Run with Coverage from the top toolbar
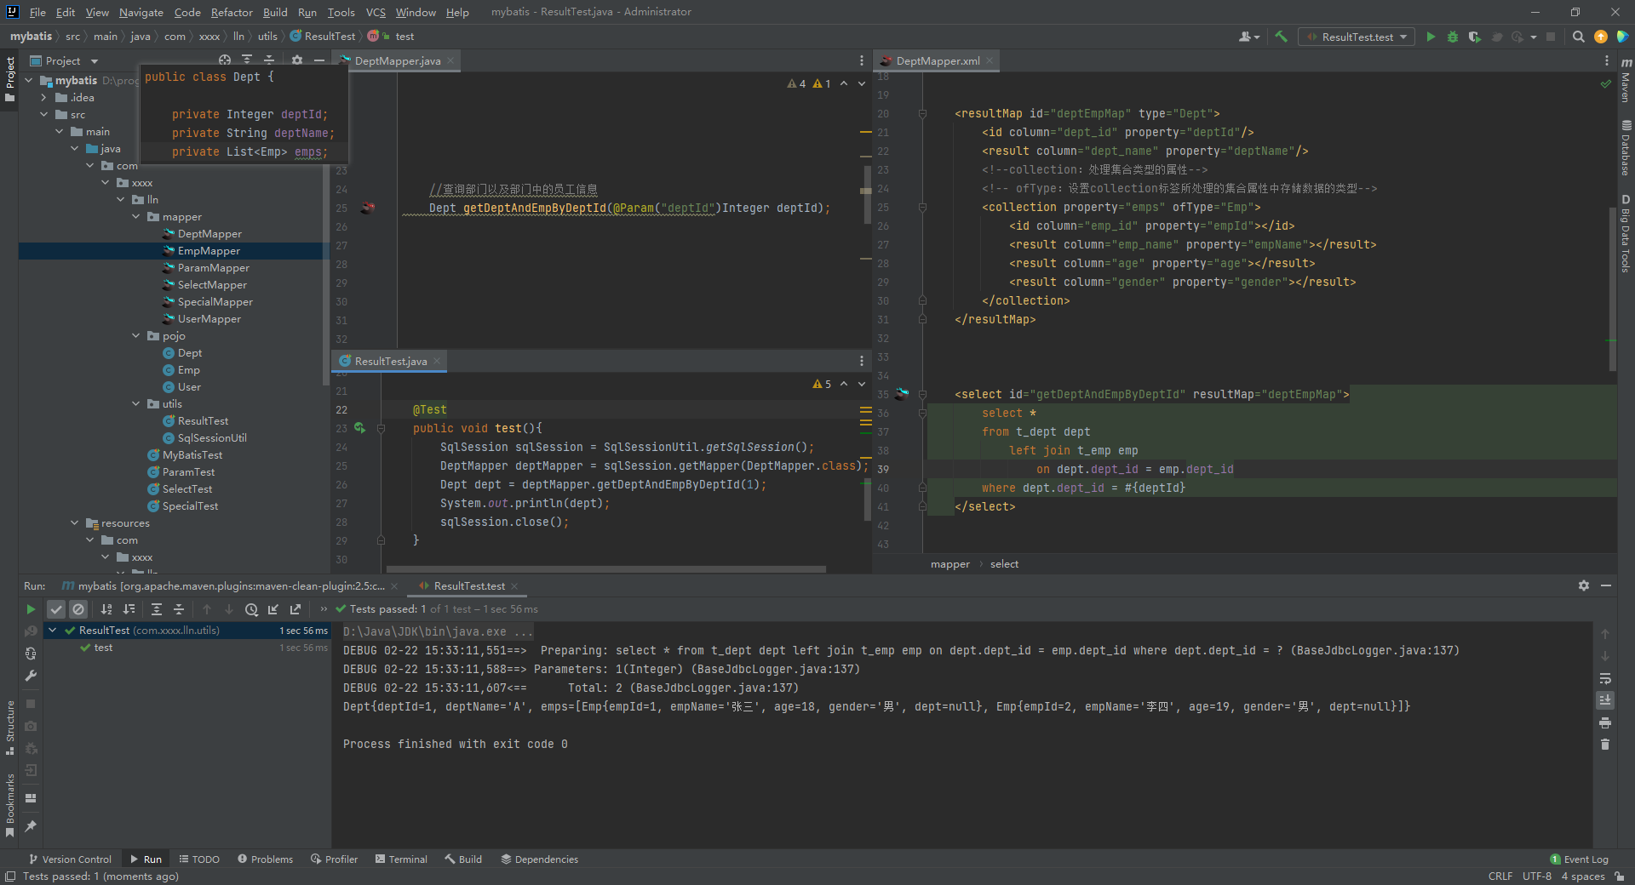1635x885 pixels. pos(1475,37)
